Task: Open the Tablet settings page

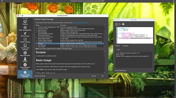Action: coord(25,40)
